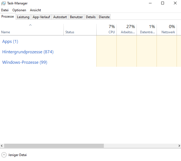Switch to the App-Verlauf tab

tap(41, 17)
